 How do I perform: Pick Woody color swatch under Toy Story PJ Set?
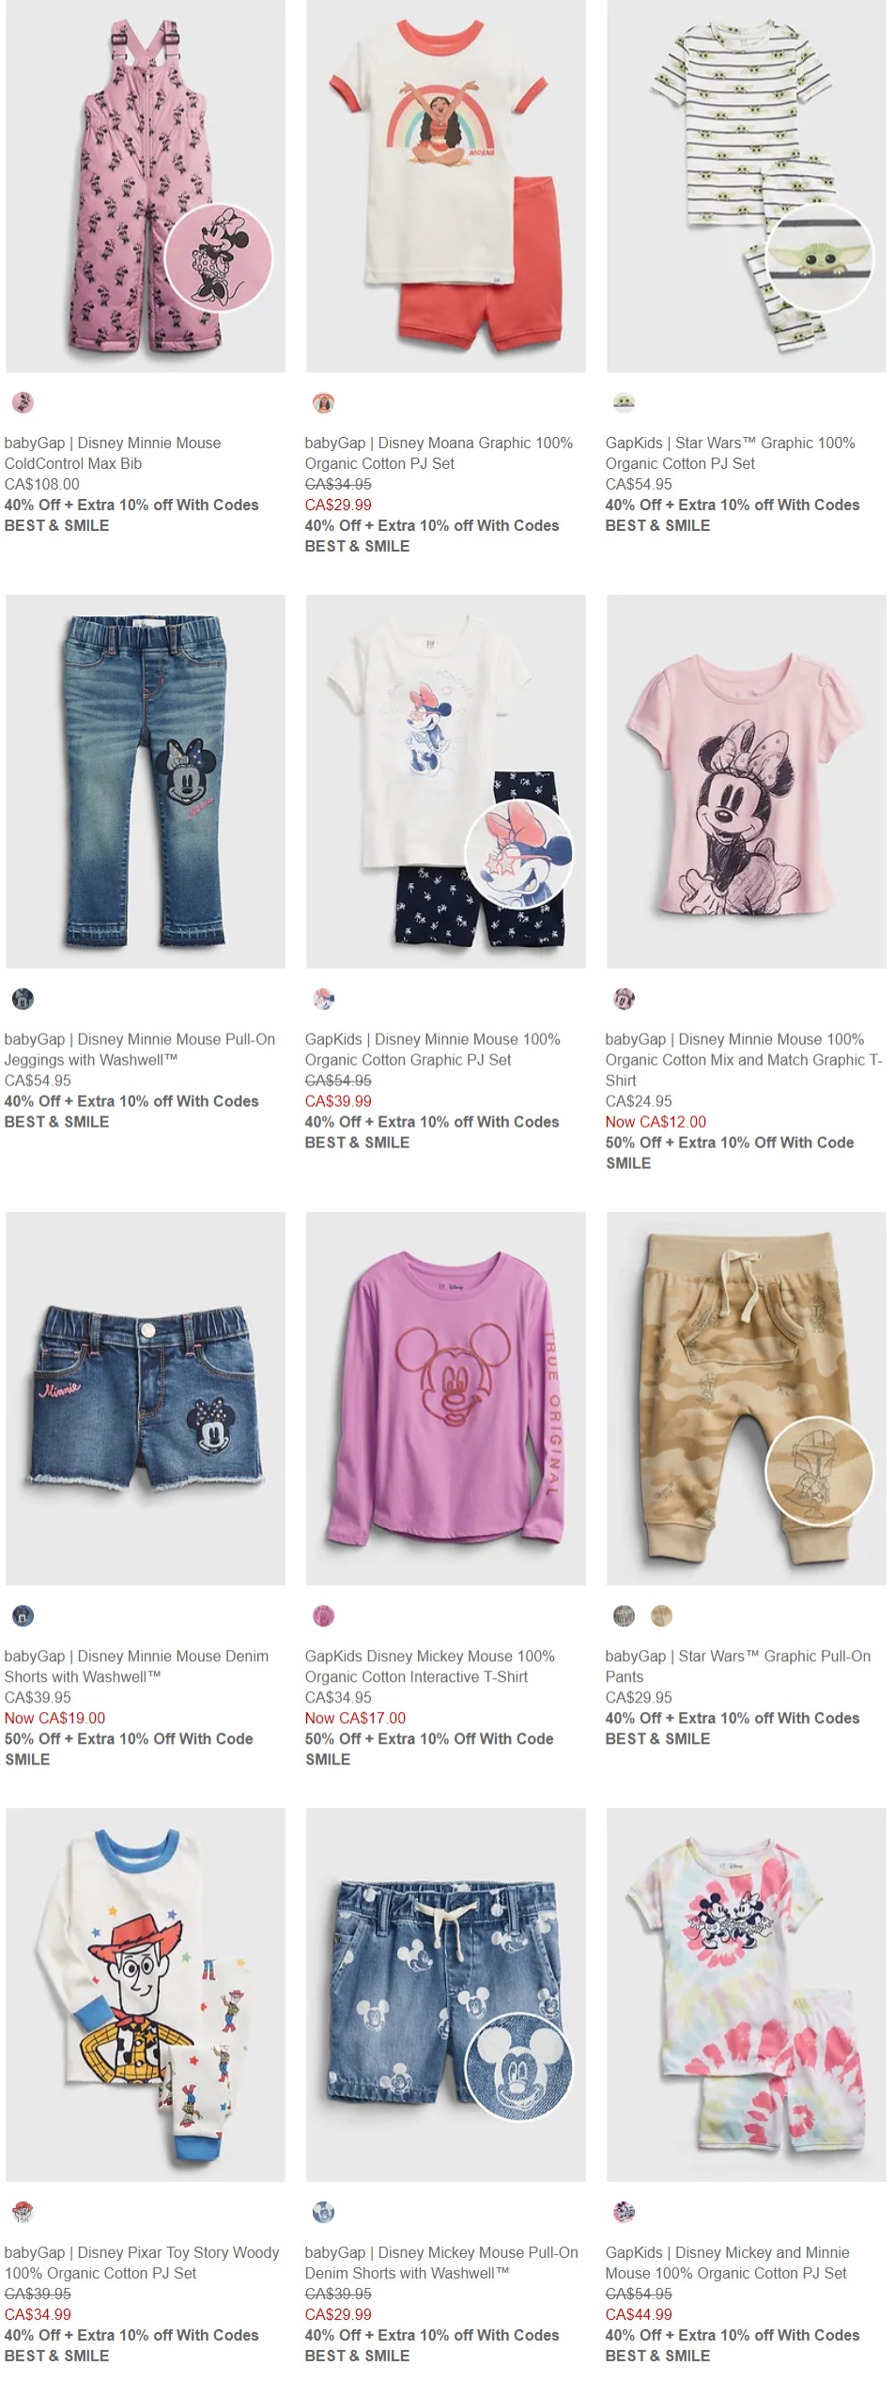[x=23, y=2212]
